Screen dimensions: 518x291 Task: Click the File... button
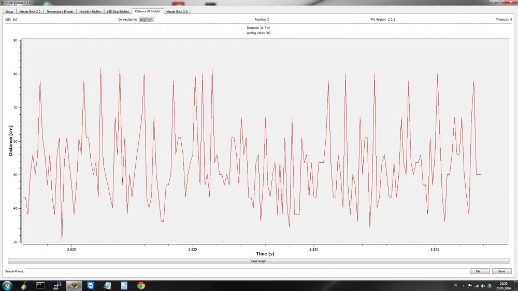coord(480,271)
